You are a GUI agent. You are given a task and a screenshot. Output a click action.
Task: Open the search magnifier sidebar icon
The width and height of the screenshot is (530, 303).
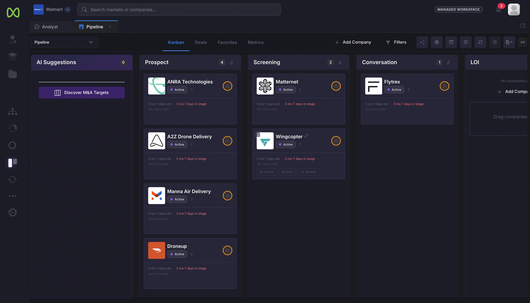click(x=12, y=146)
